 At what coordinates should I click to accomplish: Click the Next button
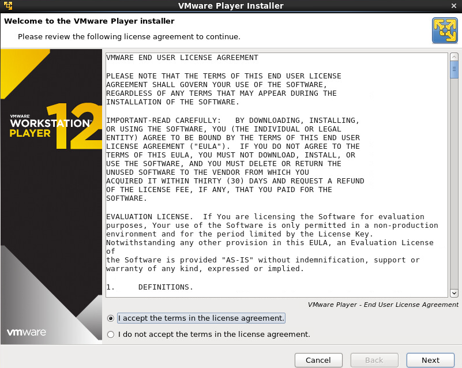click(430, 360)
